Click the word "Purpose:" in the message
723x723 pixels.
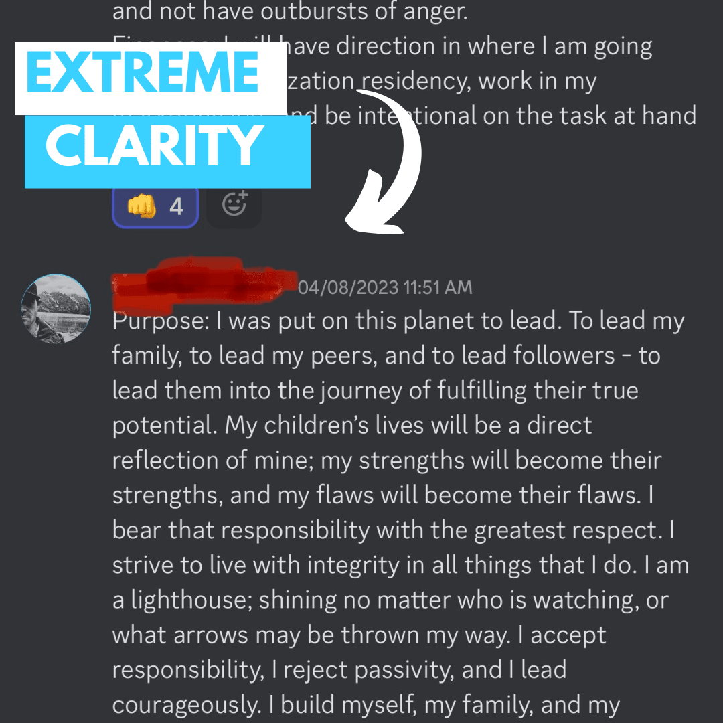(x=161, y=321)
